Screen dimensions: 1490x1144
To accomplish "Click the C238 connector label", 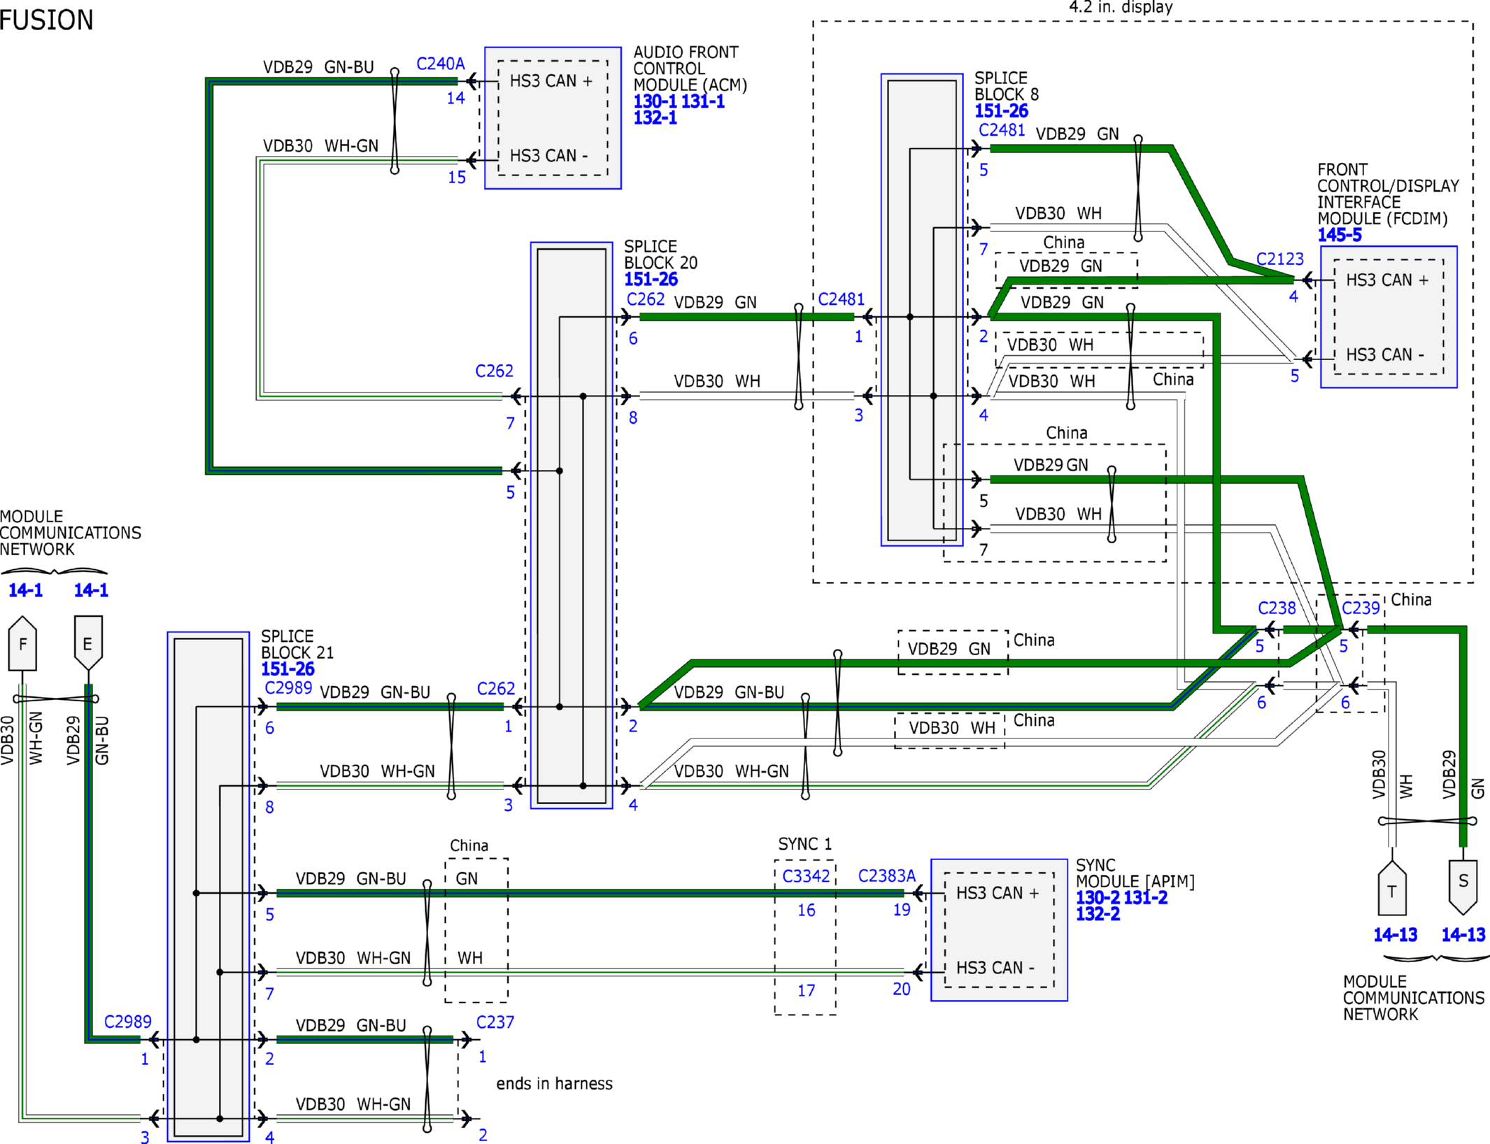I will [1277, 608].
